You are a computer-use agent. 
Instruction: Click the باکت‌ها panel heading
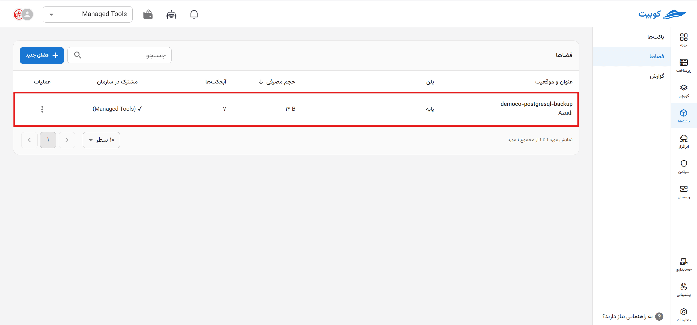tap(656, 37)
